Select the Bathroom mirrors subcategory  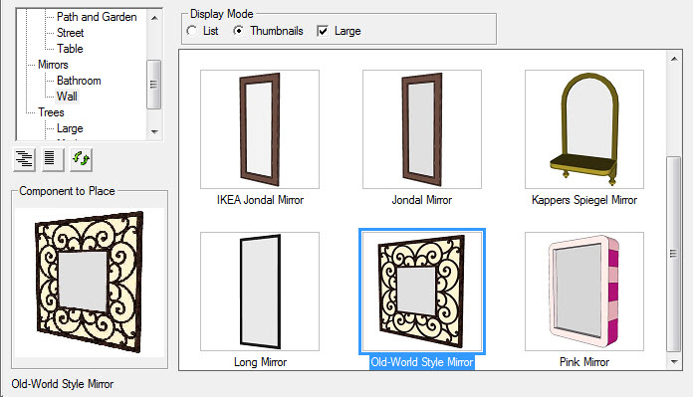coord(79,81)
